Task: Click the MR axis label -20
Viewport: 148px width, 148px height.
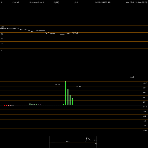Action: click(x=144, y=112)
